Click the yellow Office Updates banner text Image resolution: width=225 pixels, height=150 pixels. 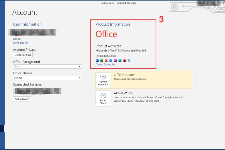tap(124, 75)
